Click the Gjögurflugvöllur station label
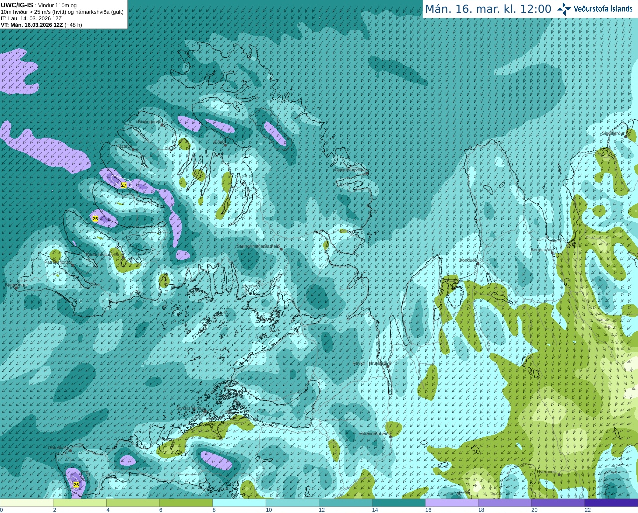The height and width of the screenshot is (513, 638). click(350, 170)
